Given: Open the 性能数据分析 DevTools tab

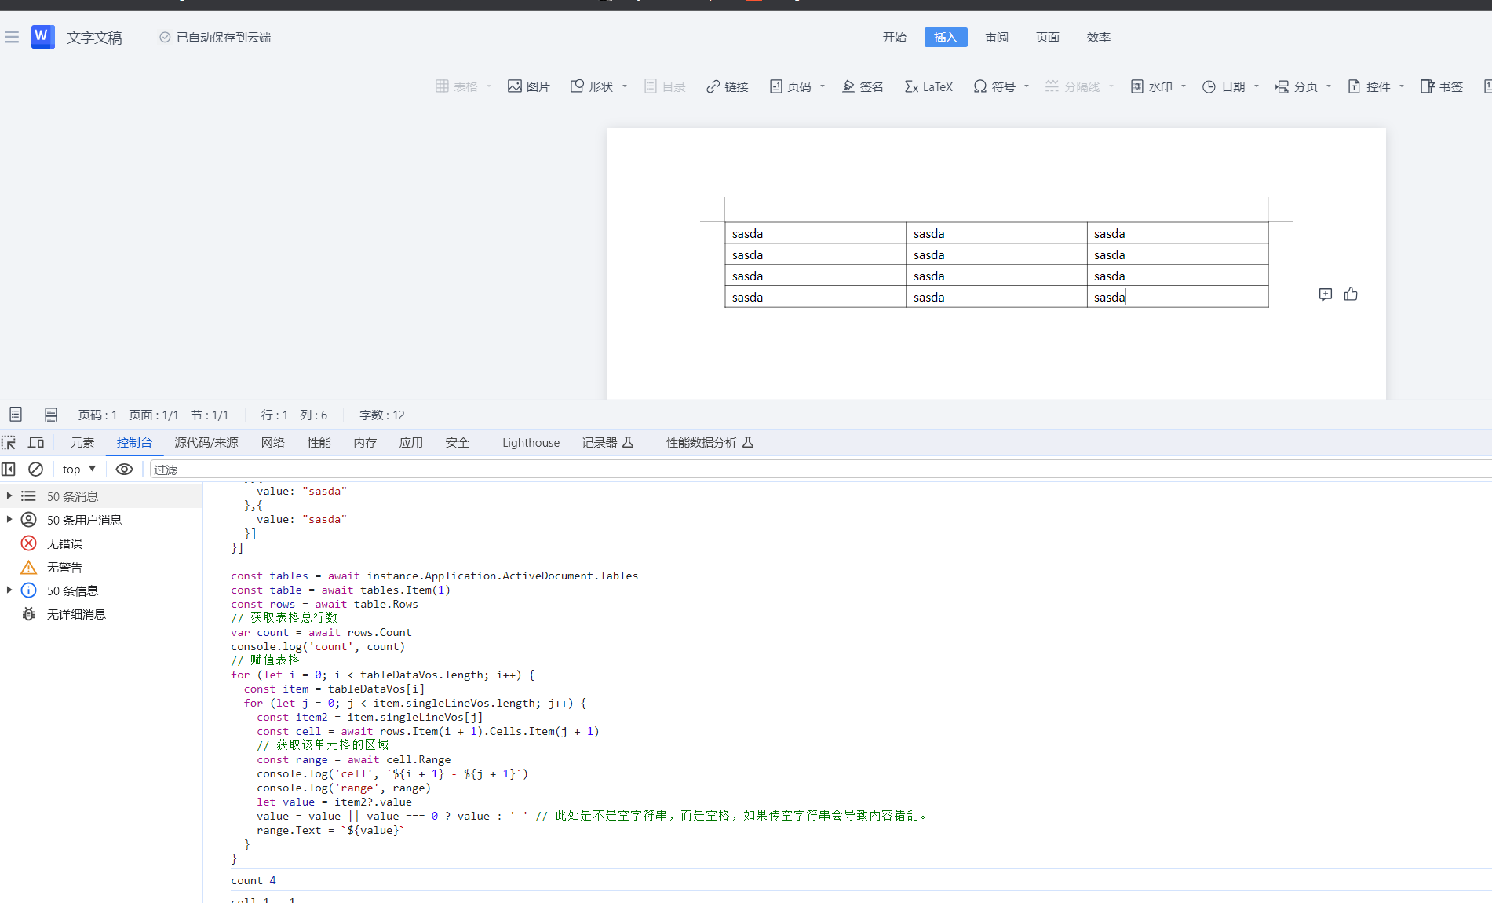Looking at the screenshot, I should (710, 443).
